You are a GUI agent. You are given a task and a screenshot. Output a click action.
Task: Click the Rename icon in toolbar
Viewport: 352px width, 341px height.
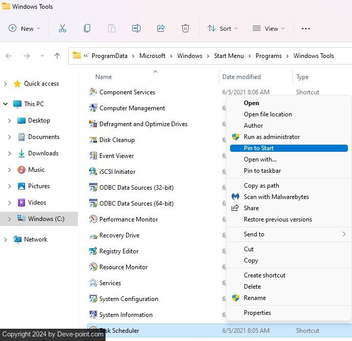[136, 29]
